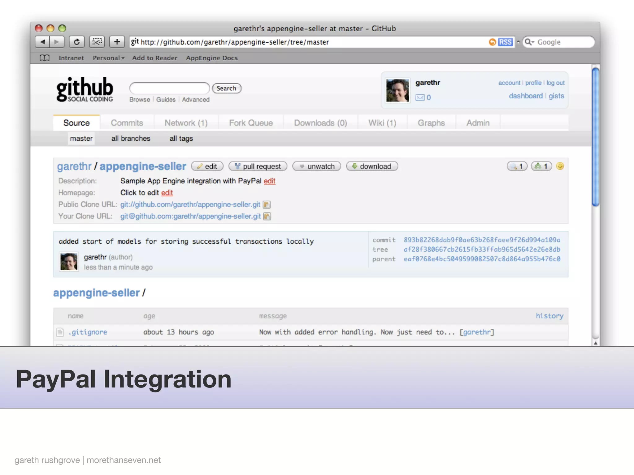Screen dimensions: 634x475
Task: Select the master branch subtab
Action: [81, 138]
